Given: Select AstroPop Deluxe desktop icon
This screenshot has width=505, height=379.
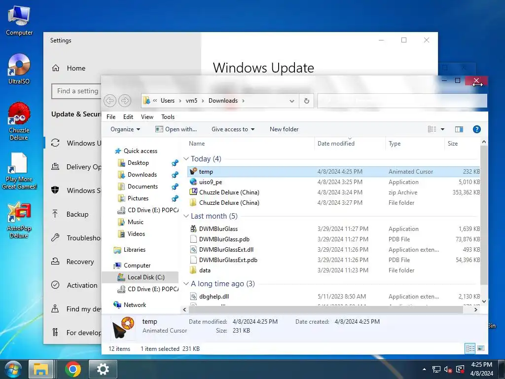Looking at the screenshot, I should click(x=19, y=220).
